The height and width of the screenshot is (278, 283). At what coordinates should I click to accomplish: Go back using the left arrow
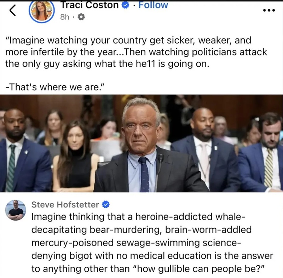13,10
